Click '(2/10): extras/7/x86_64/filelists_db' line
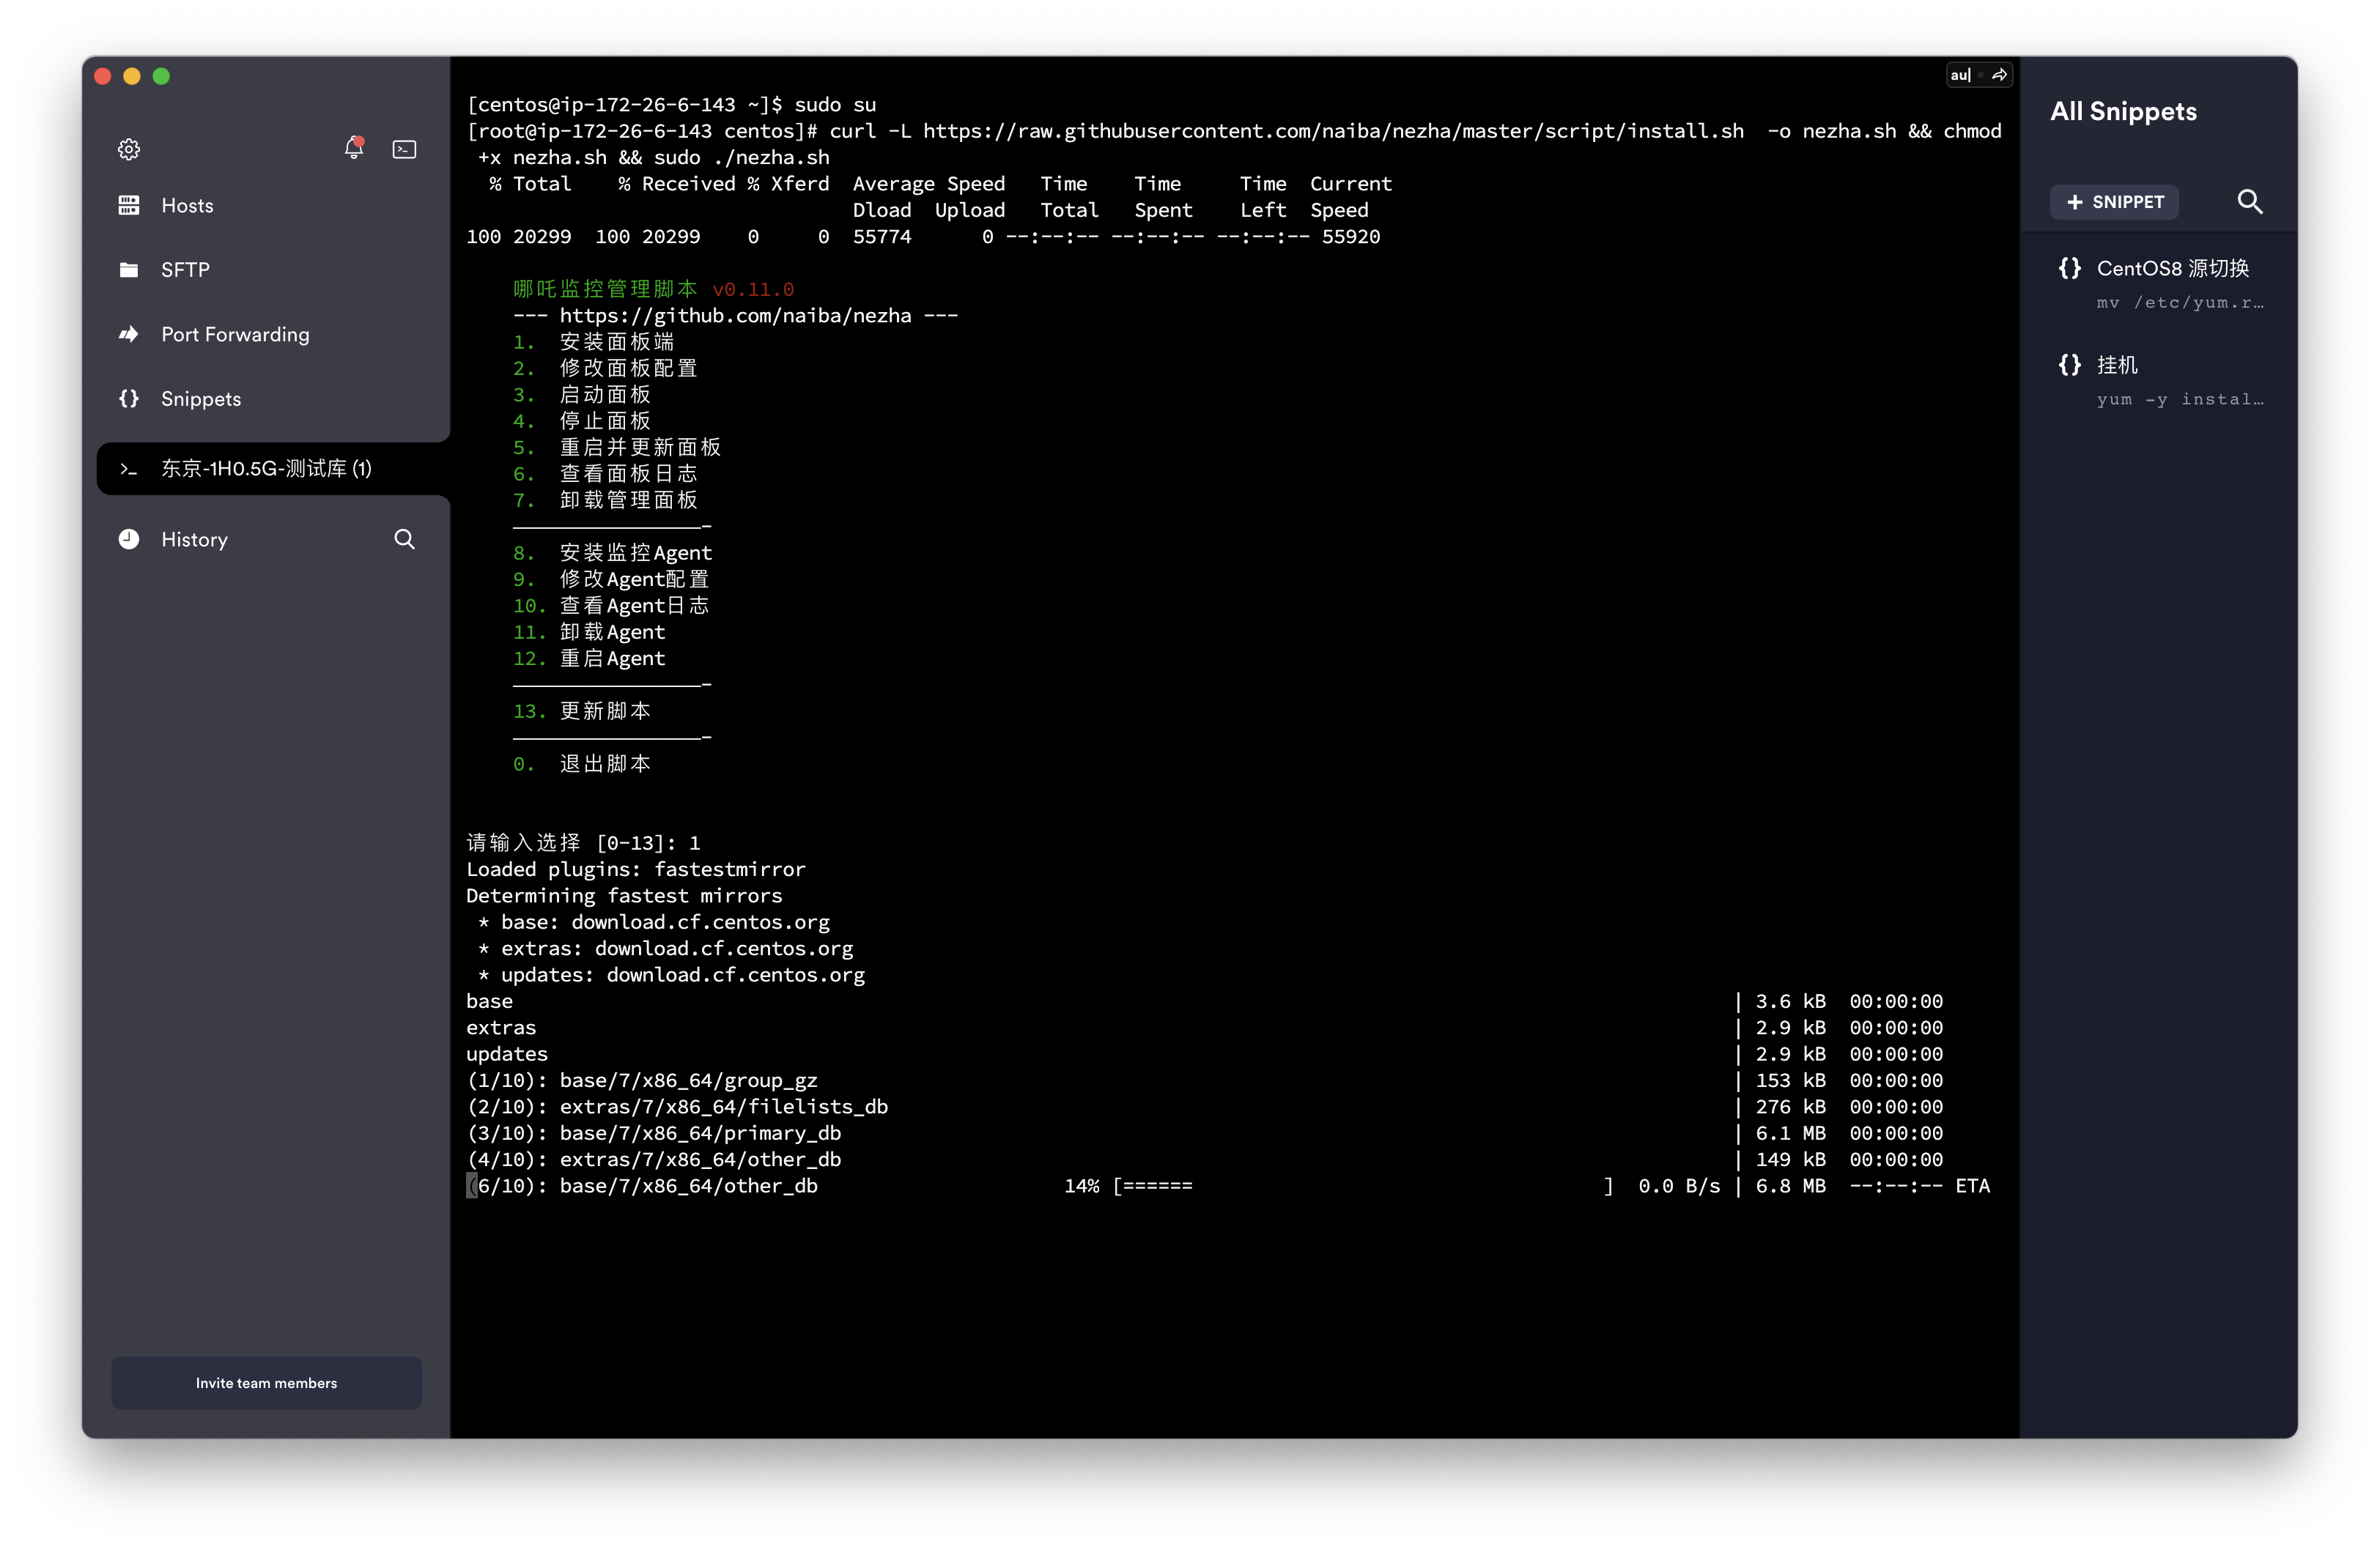This screenshot has width=2380, height=1547. (677, 1108)
